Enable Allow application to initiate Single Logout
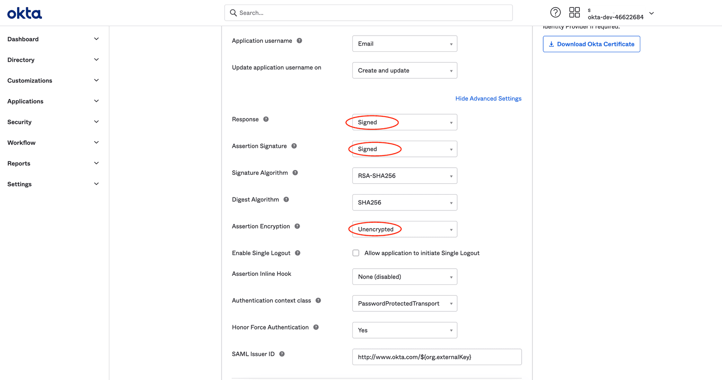Screen dimensions: 722x380 [356, 253]
